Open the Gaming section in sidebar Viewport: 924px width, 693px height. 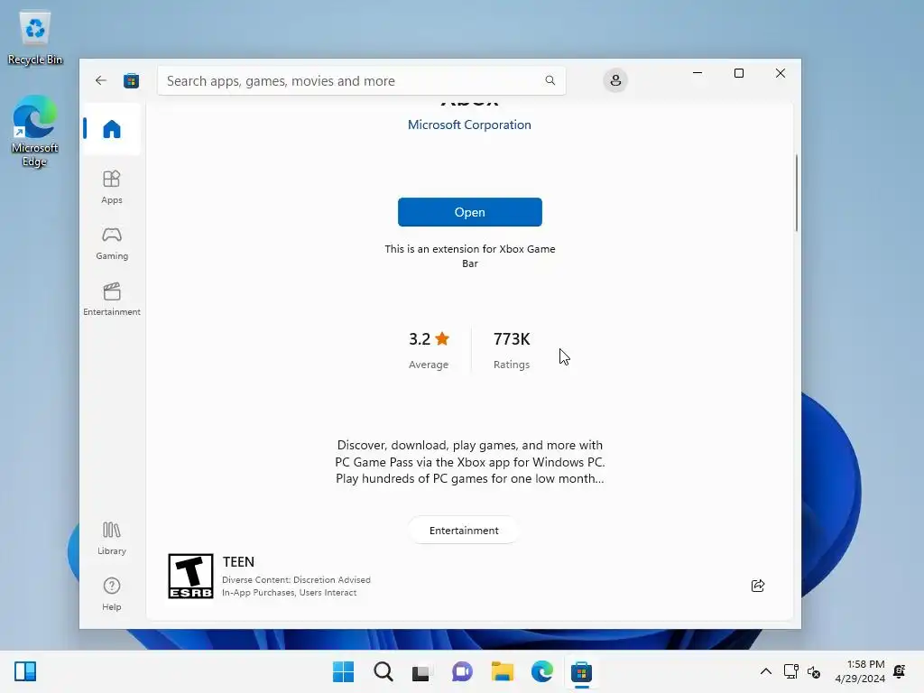click(111, 244)
